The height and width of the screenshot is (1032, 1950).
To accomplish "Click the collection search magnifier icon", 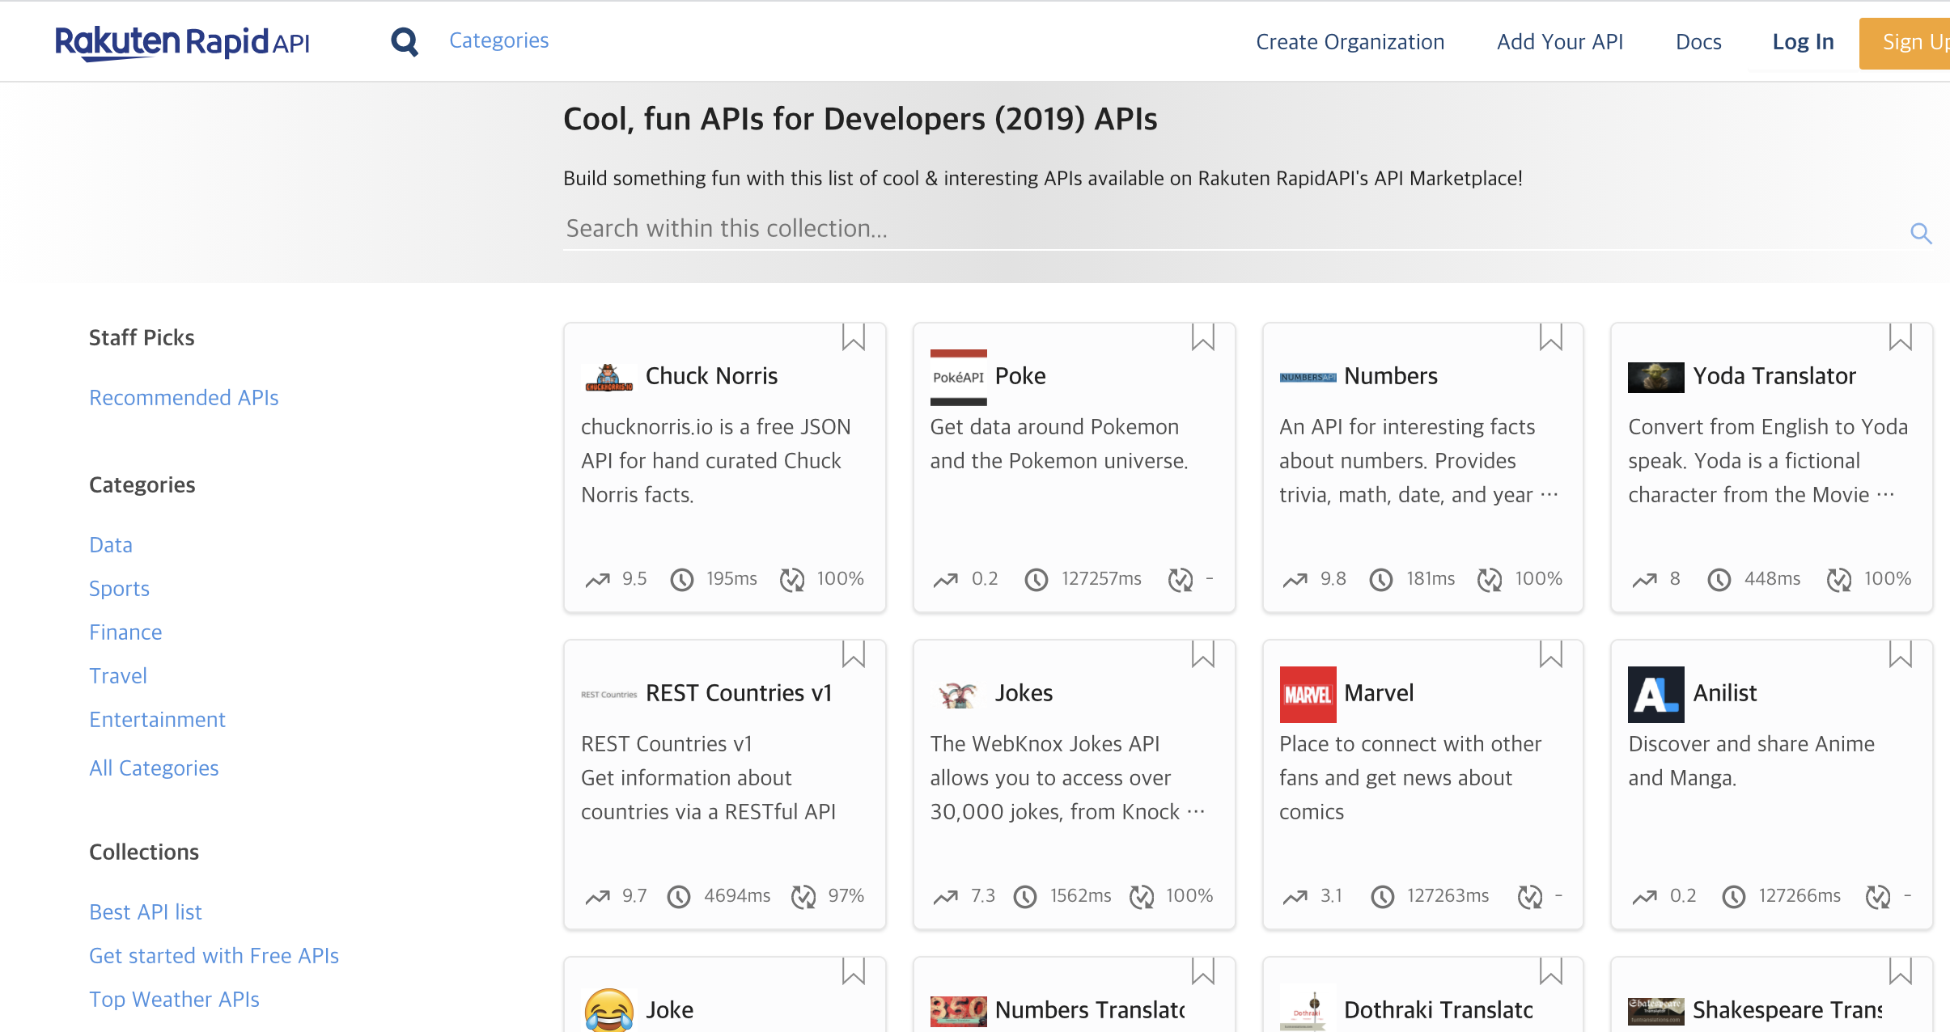I will click(1921, 233).
